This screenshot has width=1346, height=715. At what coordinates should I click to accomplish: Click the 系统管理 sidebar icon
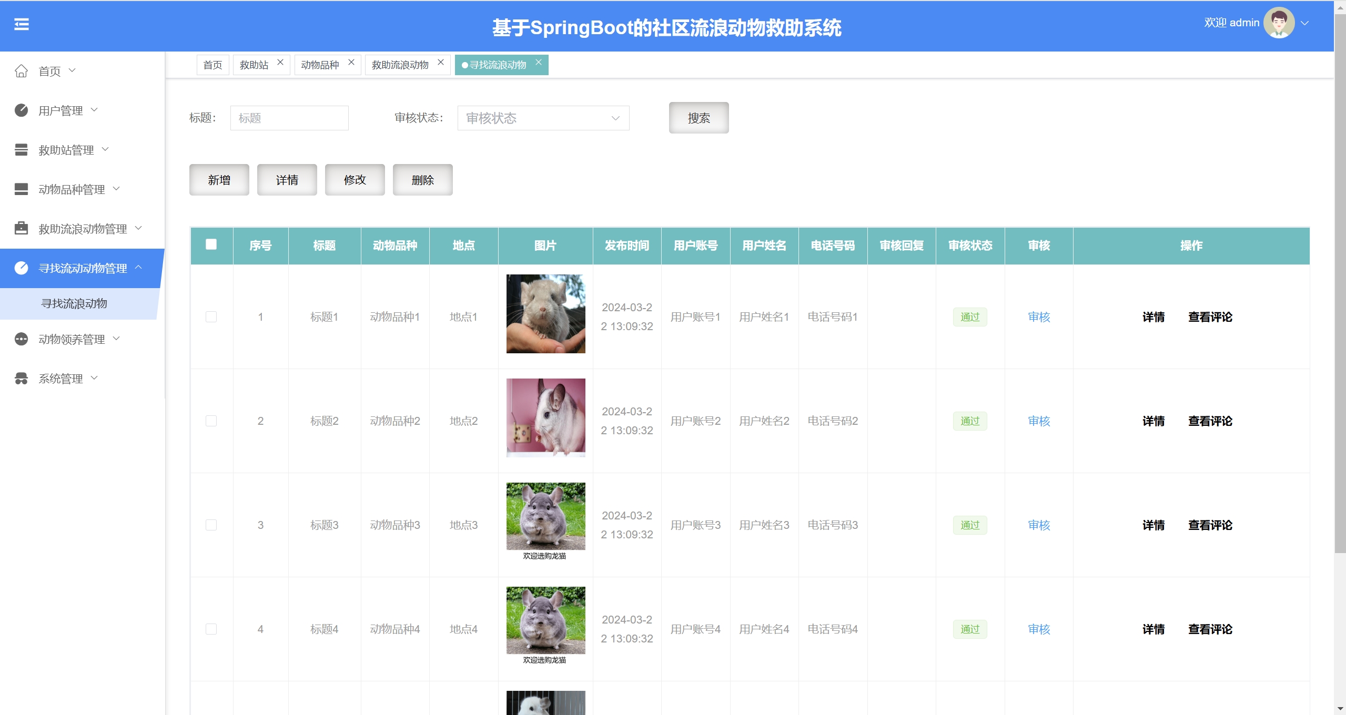21,379
